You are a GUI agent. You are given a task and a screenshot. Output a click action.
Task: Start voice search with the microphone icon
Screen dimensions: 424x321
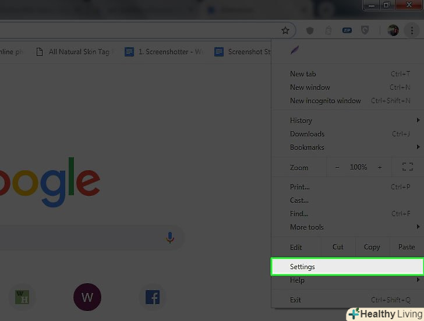[x=170, y=238]
